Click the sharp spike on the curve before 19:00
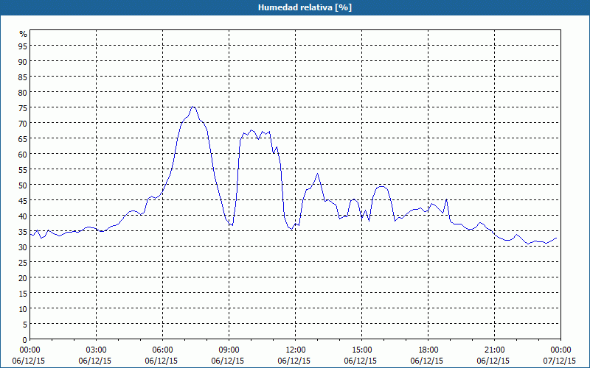 [x=446, y=199]
